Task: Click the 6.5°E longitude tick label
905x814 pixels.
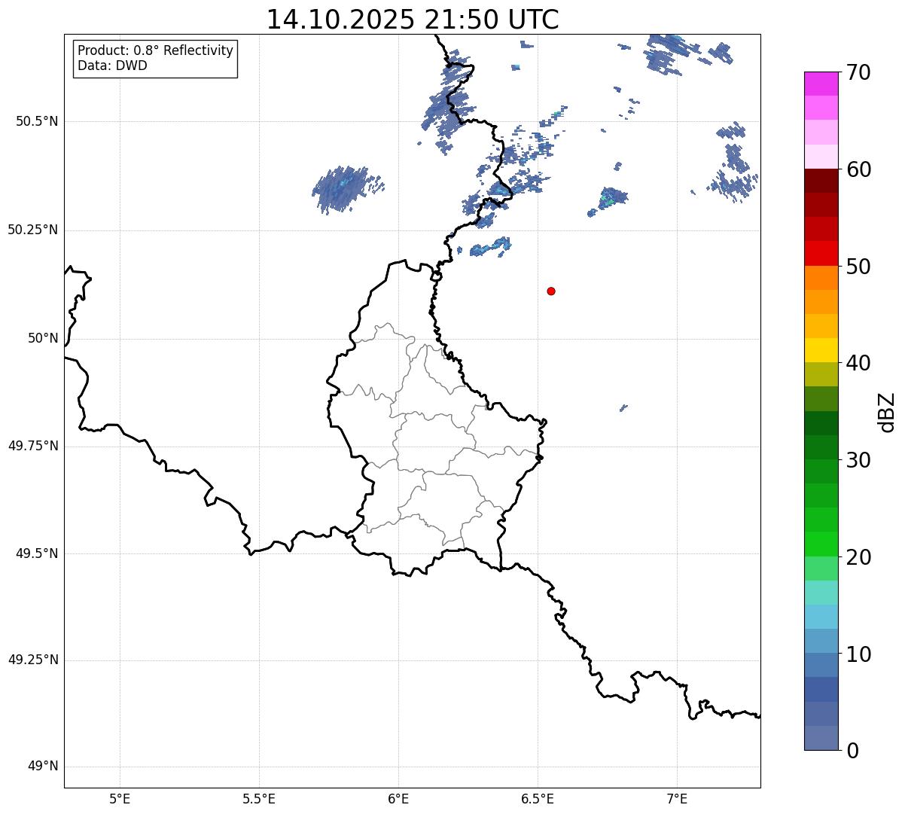Action: [538, 799]
